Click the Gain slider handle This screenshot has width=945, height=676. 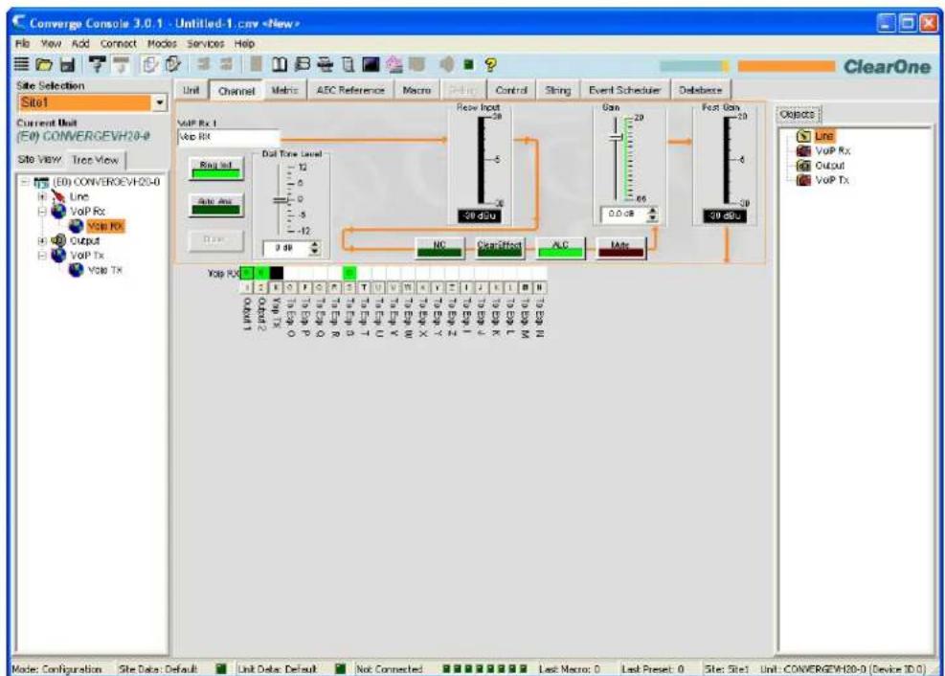tap(616, 137)
